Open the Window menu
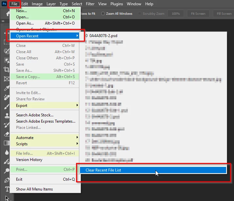234x201 pixels. coord(134,4)
